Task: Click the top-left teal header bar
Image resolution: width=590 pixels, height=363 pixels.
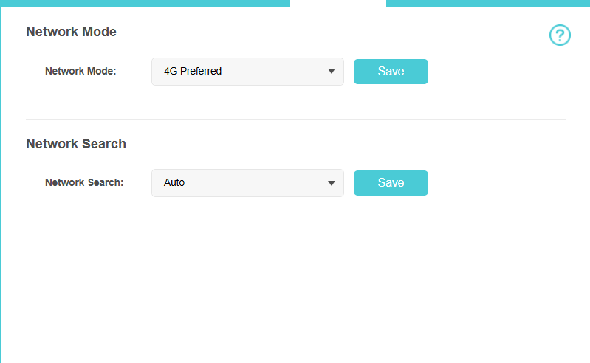Action: point(145,3)
